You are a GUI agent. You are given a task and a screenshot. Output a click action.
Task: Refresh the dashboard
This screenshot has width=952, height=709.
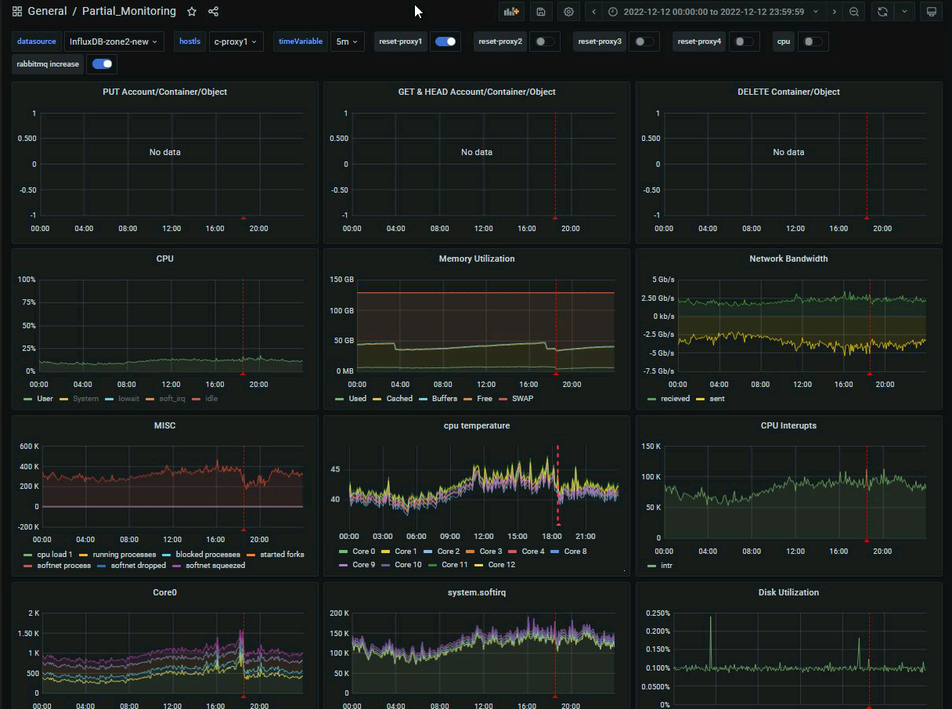pyautogui.click(x=882, y=12)
